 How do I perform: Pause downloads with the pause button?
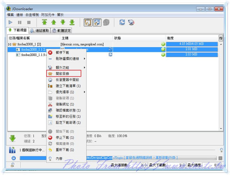tap(19, 22)
